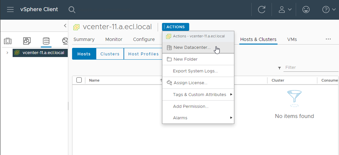Expand the Tags & Custom Attributes submenu
339x155 pixels.
pos(199,95)
